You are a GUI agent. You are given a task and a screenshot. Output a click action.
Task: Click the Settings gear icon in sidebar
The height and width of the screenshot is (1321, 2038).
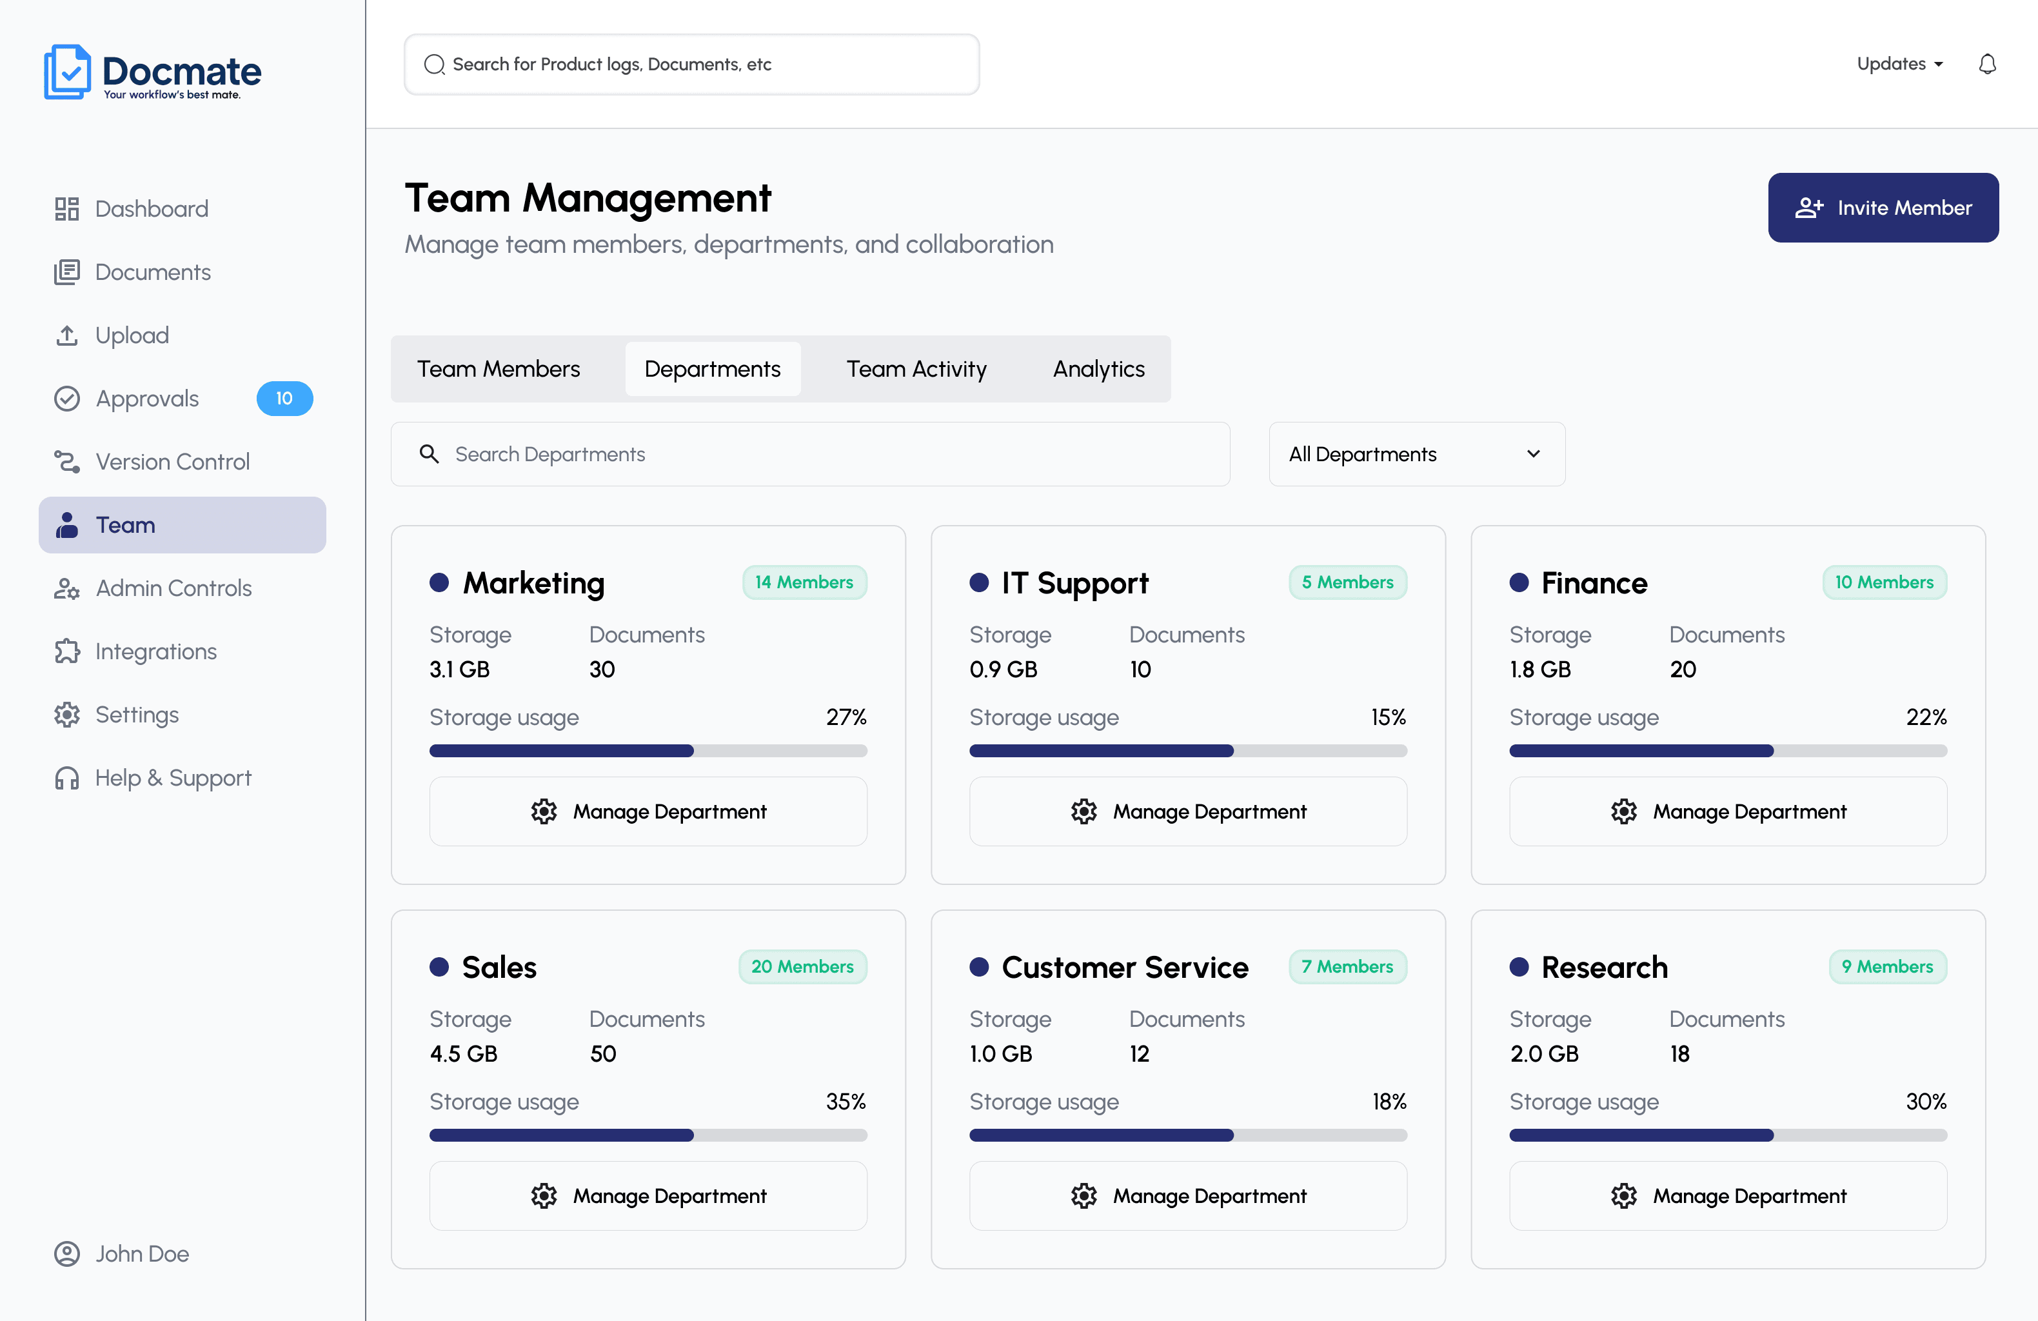point(67,715)
